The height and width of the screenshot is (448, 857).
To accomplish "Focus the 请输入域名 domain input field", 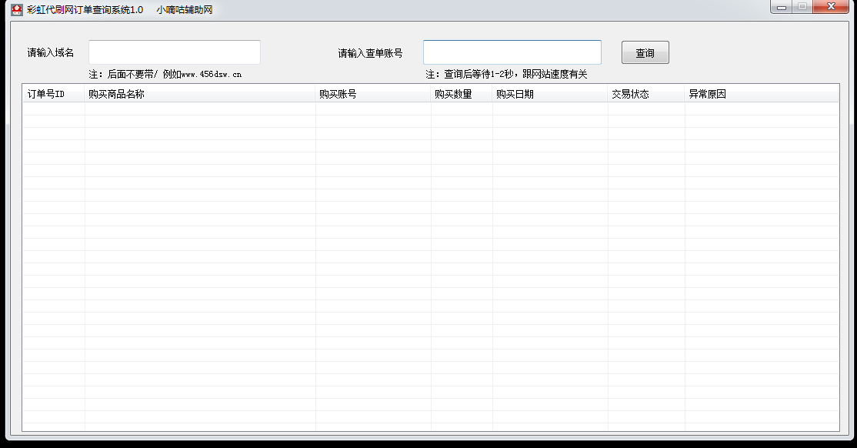I will pos(175,52).
